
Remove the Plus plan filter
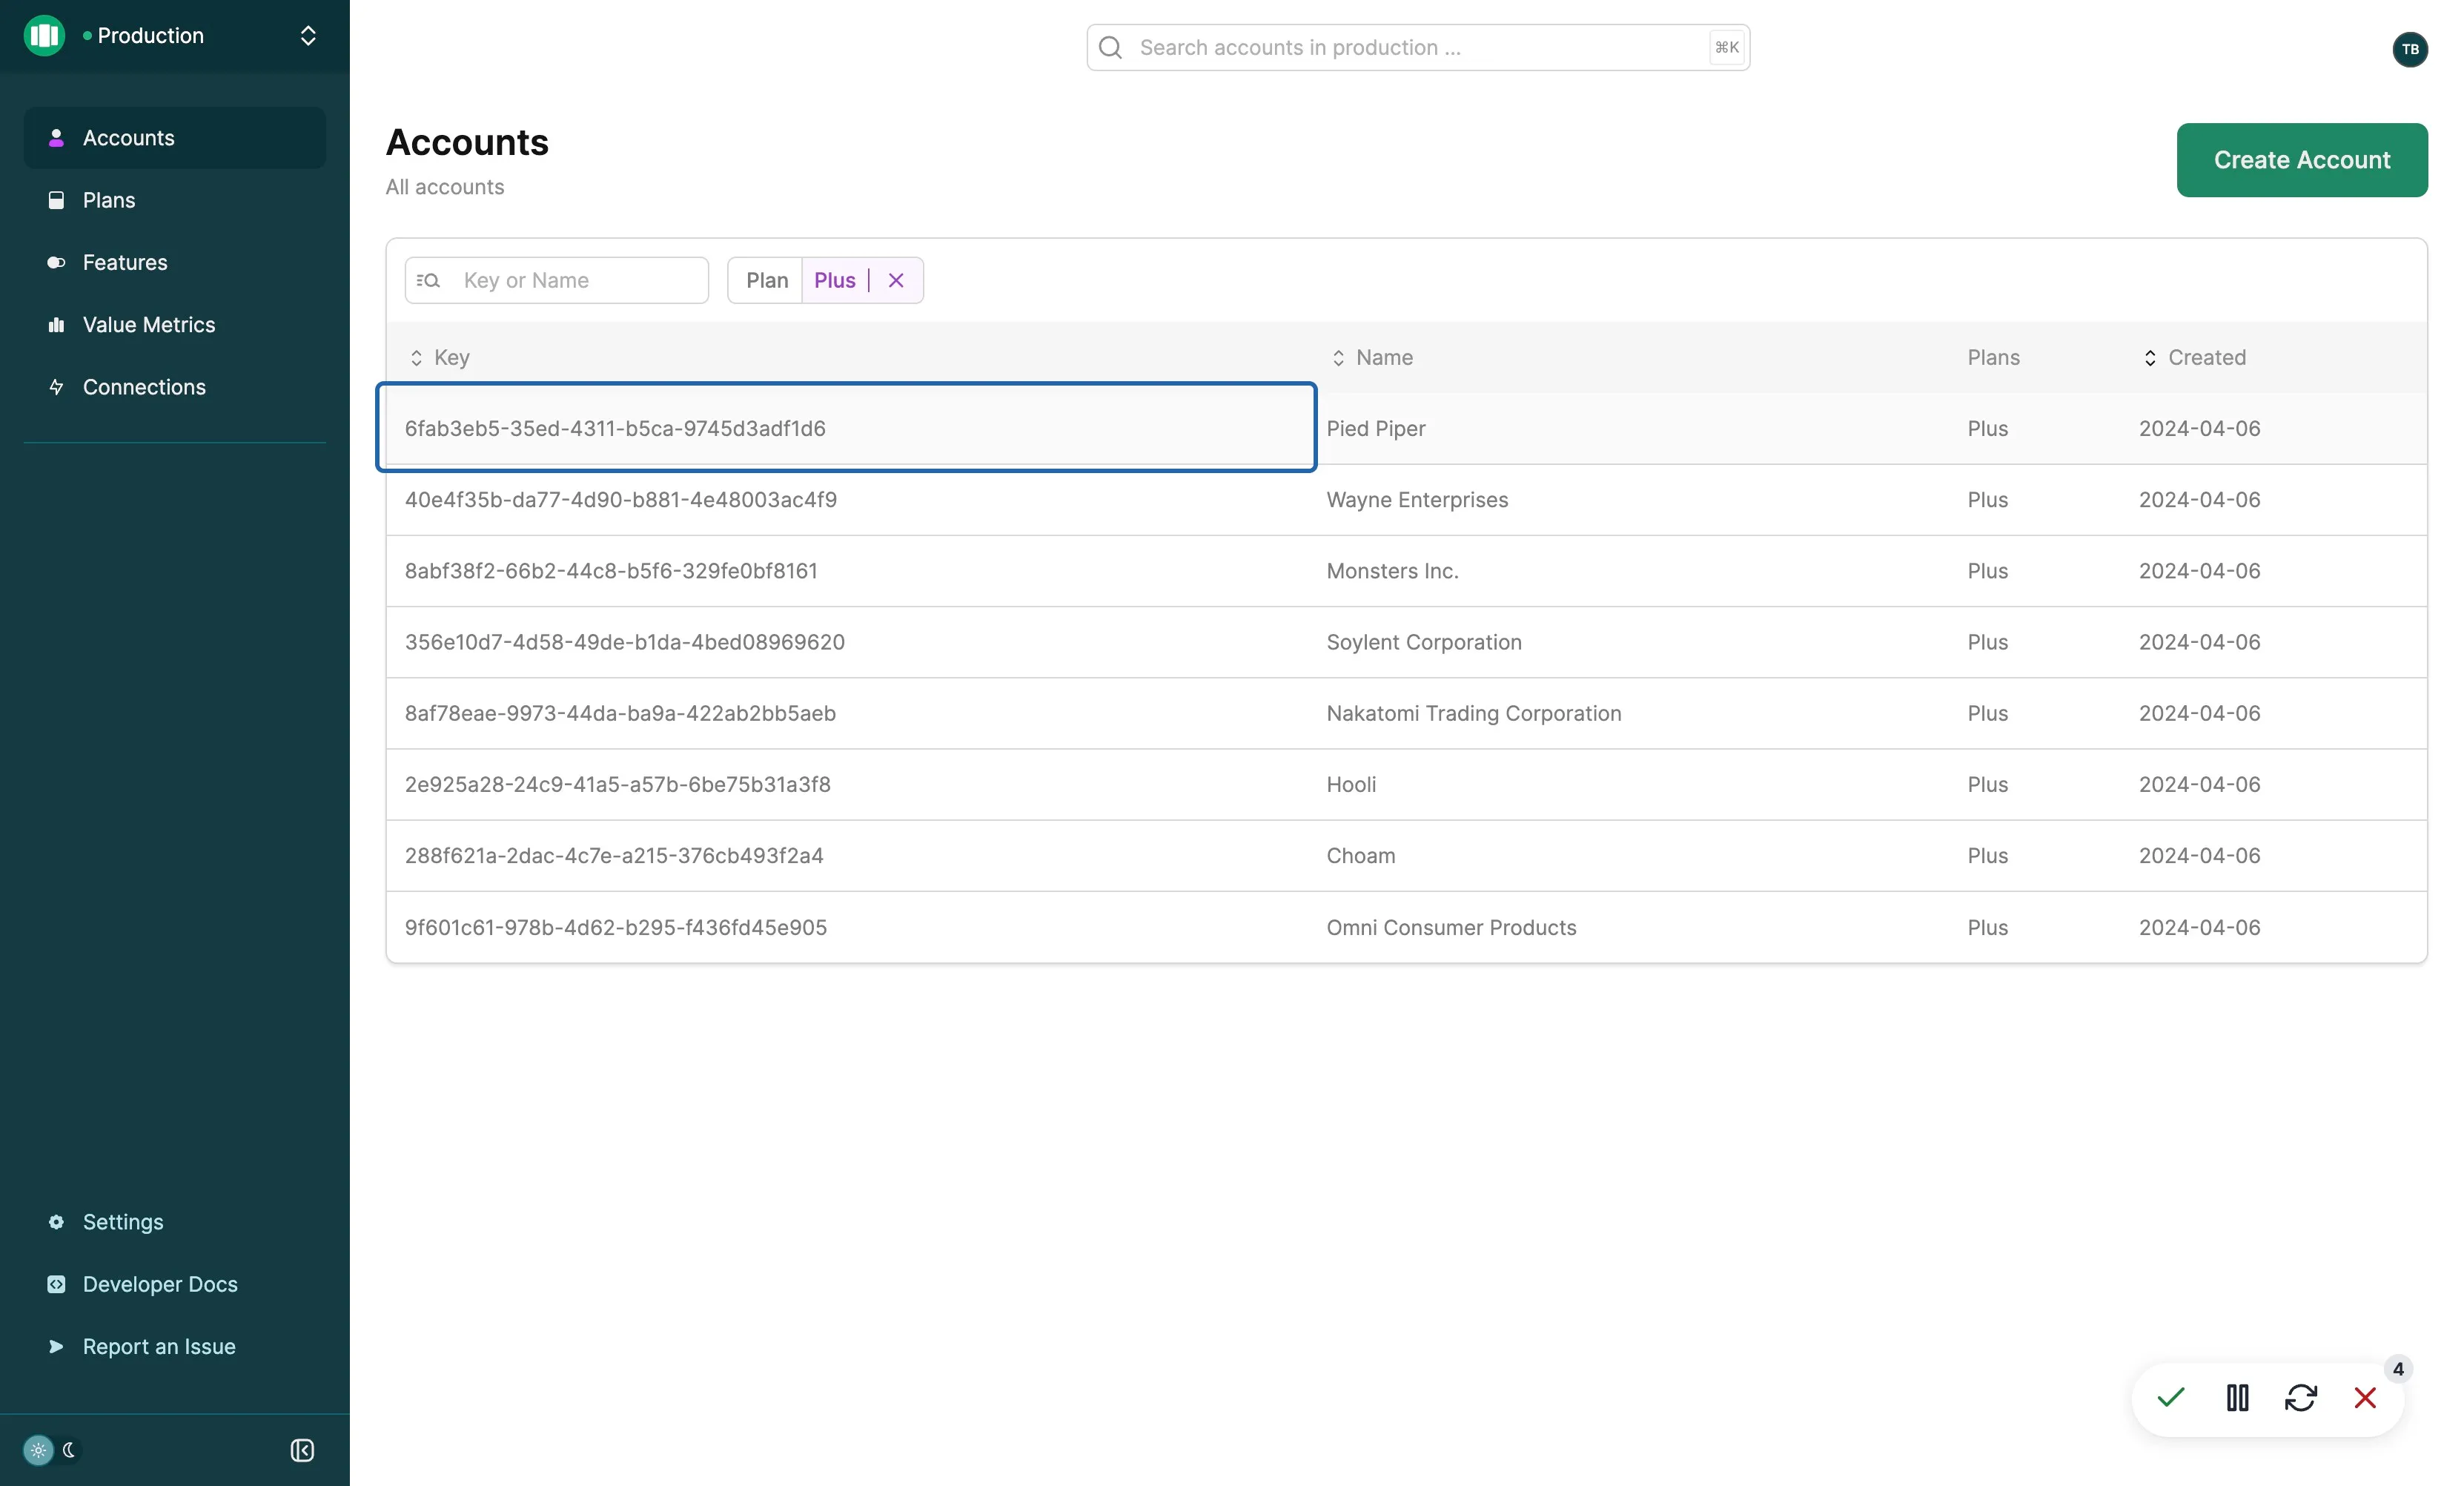click(x=896, y=280)
